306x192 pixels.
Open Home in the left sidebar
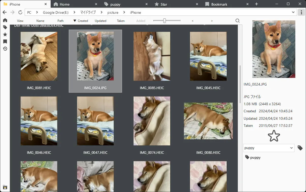(5, 20)
